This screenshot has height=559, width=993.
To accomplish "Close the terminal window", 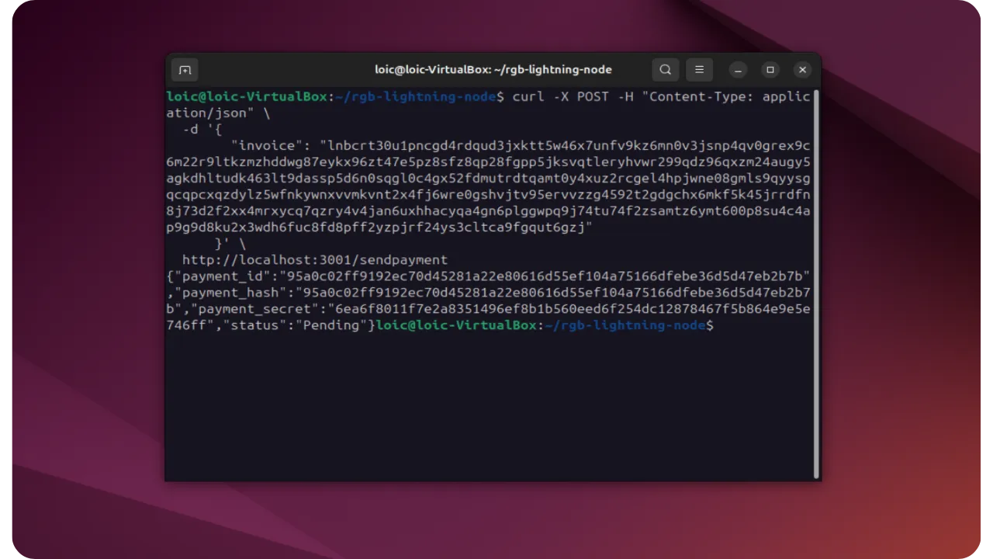I will coord(803,70).
